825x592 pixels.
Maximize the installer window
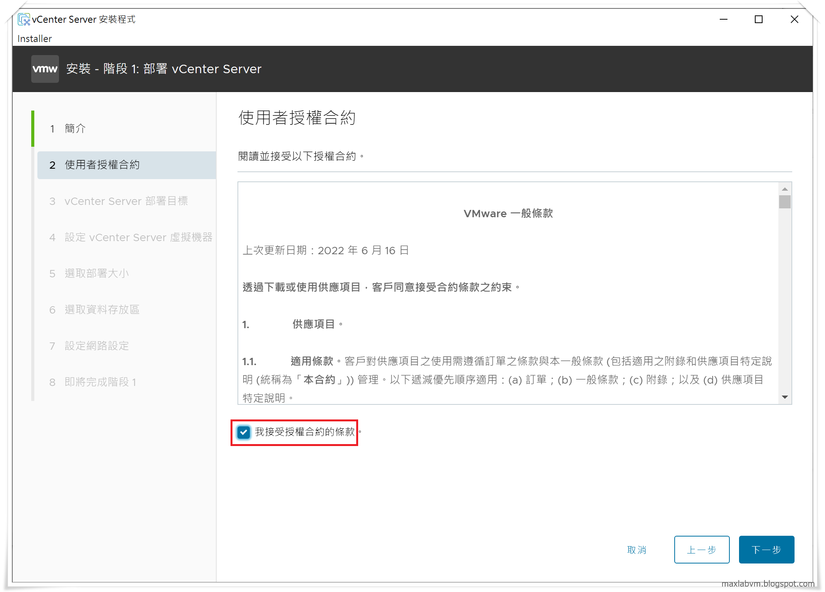[x=759, y=19]
